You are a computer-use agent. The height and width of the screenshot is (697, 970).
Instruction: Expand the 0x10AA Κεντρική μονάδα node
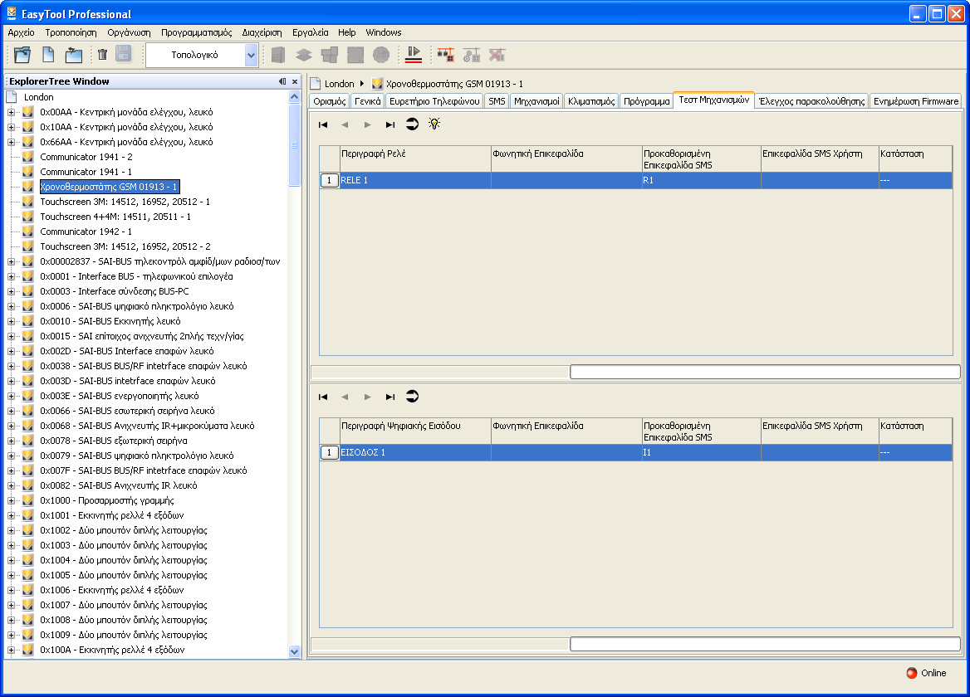coord(11,127)
